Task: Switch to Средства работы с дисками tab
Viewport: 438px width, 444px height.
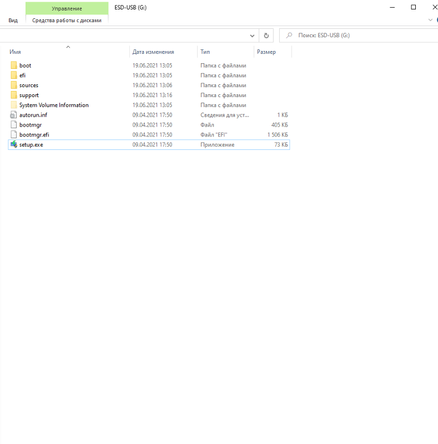Action: (67, 21)
